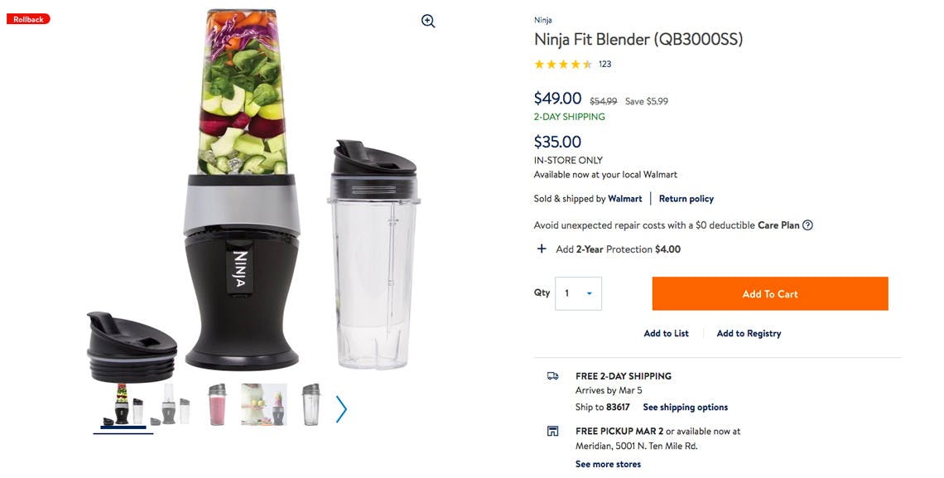Show next thumbnails with right chevron
The height and width of the screenshot is (478, 944).
click(341, 409)
